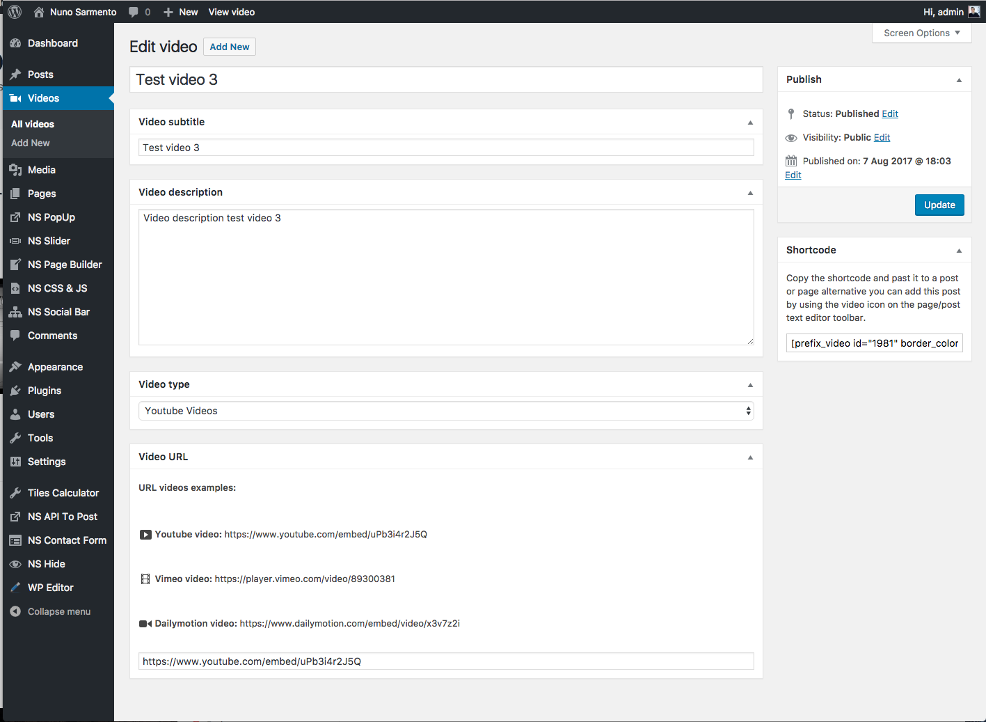The width and height of the screenshot is (986, 722).
Task: Click the Test video 3 title field
Action: [446, 79]
